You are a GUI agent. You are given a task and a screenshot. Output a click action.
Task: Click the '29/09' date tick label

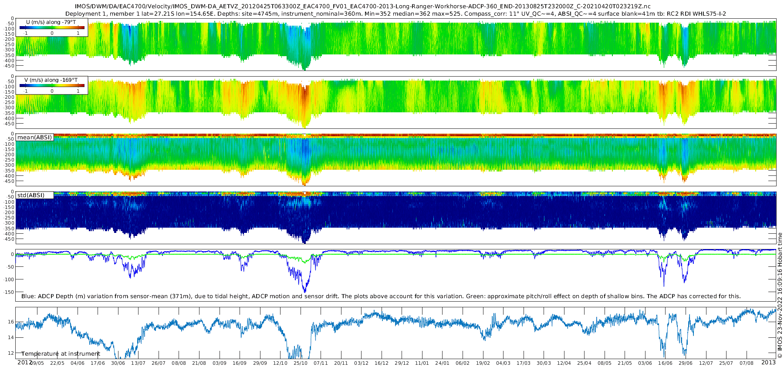[260, 363]
